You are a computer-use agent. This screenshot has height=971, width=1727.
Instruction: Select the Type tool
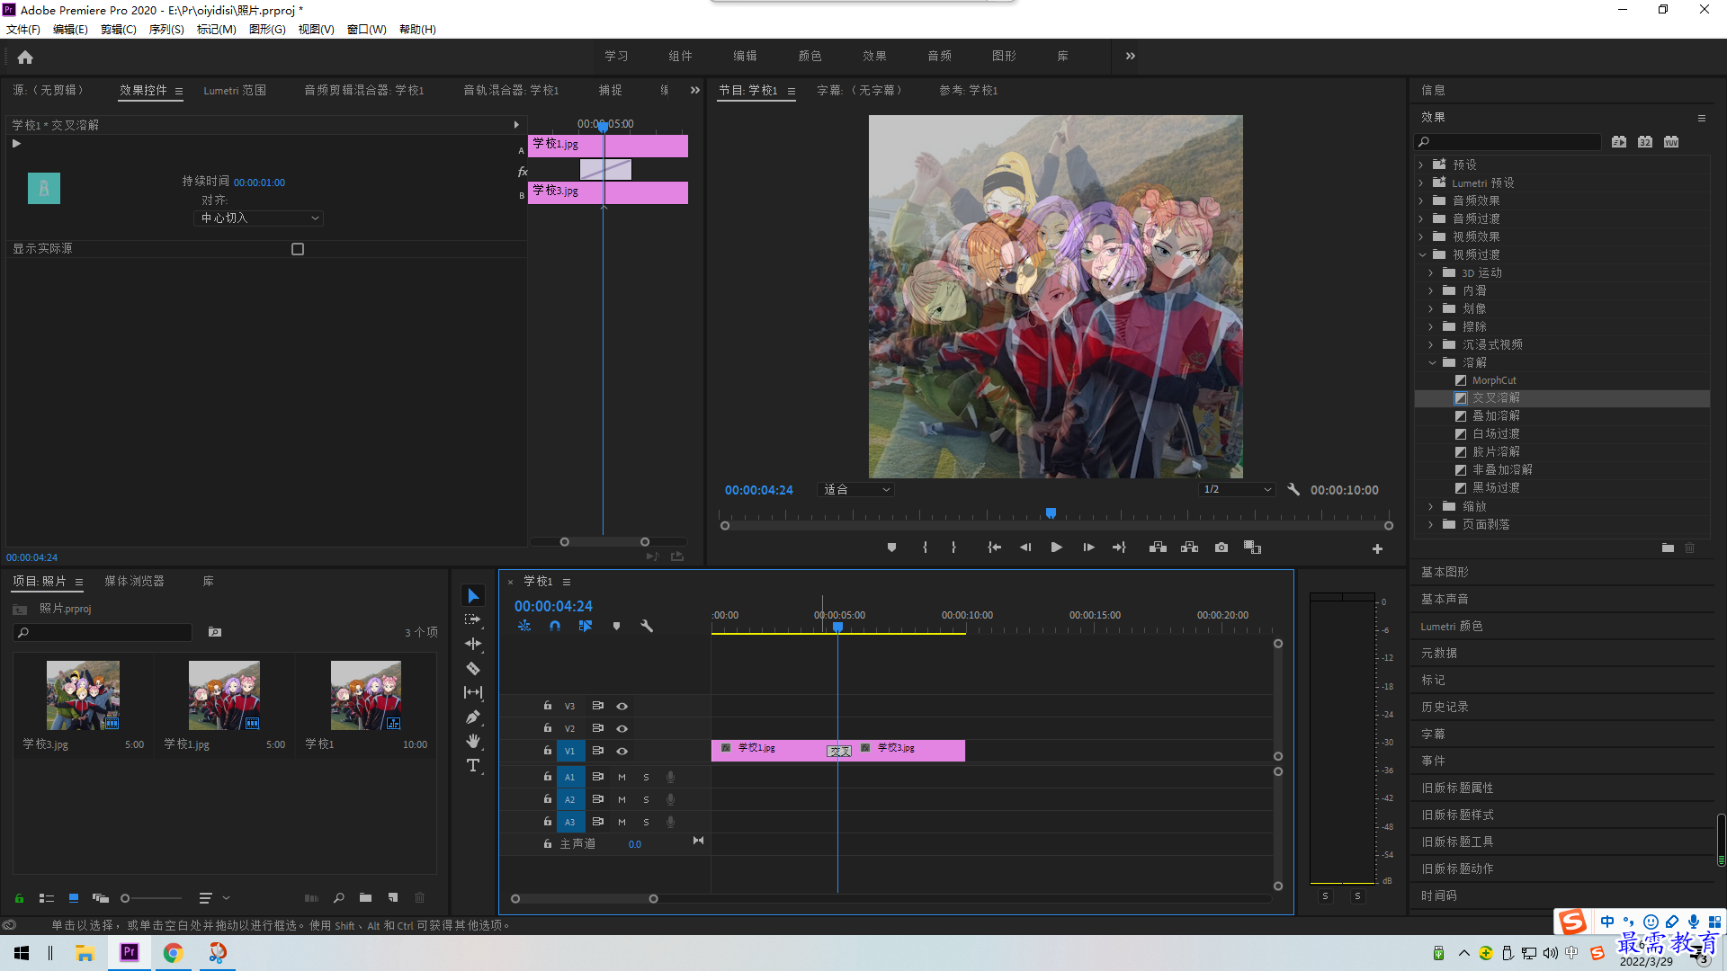pos(473,765)
